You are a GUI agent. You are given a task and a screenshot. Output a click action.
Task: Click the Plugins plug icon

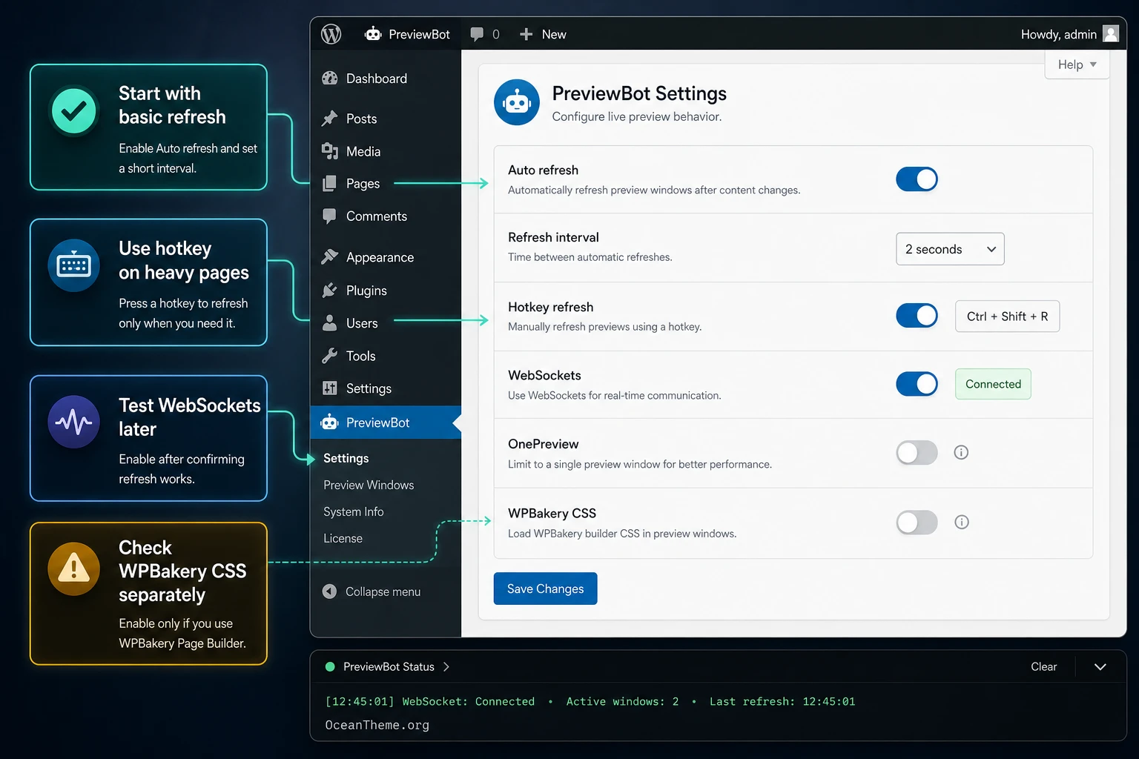330,291
